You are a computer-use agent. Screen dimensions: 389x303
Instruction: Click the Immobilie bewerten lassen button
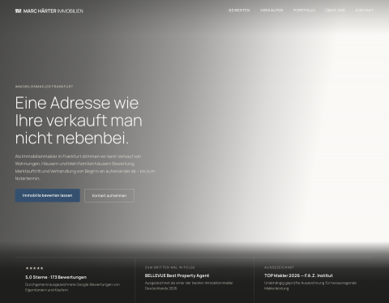click(48, 195)
